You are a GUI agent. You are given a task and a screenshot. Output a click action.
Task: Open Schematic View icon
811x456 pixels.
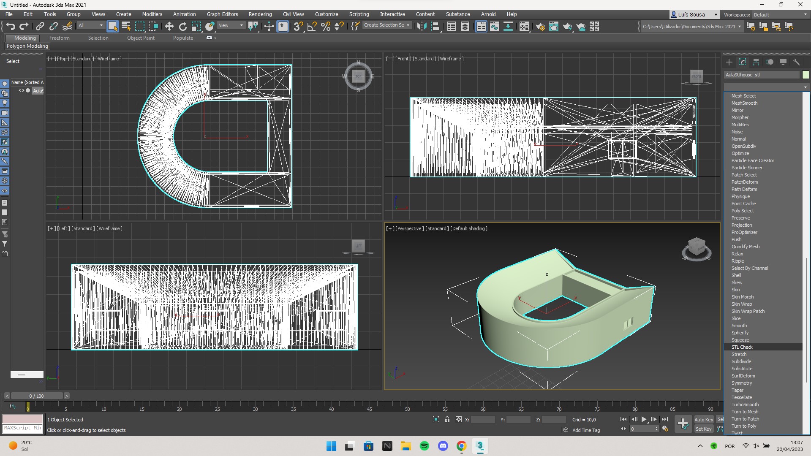pyautogui.click(x=508, y=27)
